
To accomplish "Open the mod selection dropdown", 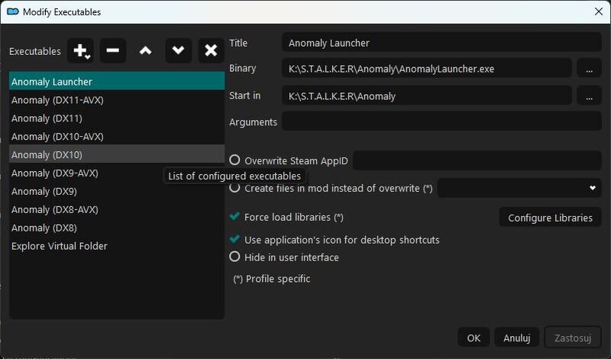I will point(519,188).
